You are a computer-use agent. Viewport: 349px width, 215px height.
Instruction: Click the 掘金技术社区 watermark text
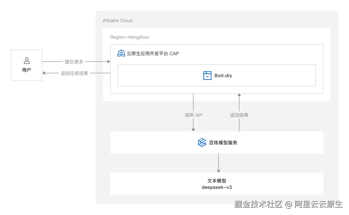click(x=256, y=205)
